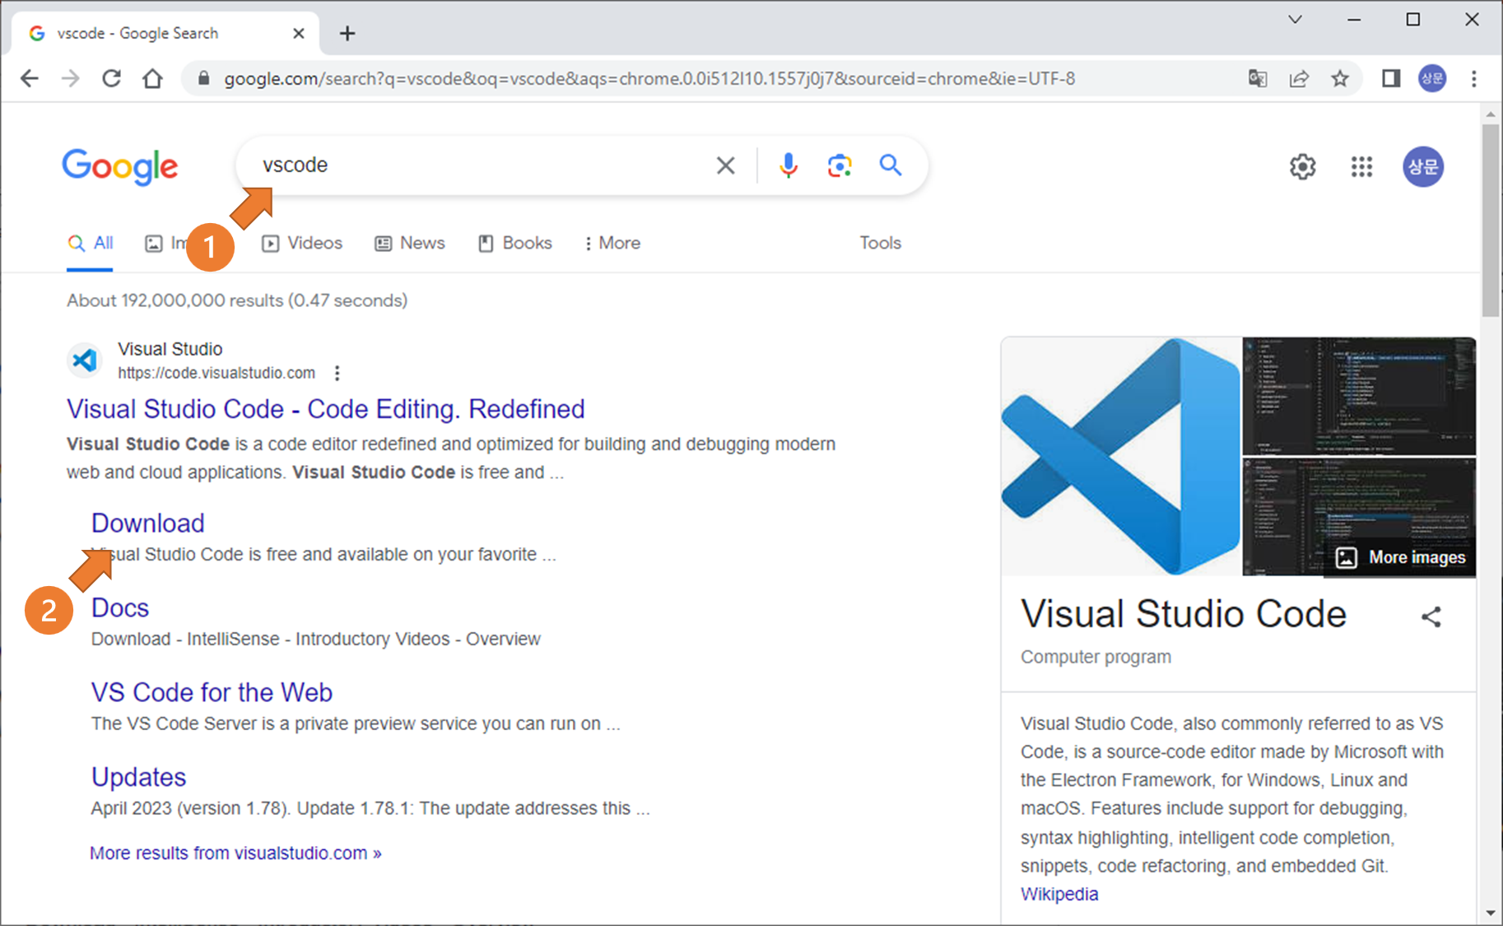
Task: Clear the search box with the X icon
Action: (725, 165)
